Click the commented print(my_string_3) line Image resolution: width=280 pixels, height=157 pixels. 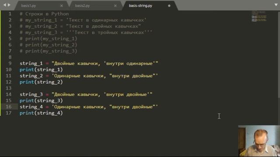point(49,51)
